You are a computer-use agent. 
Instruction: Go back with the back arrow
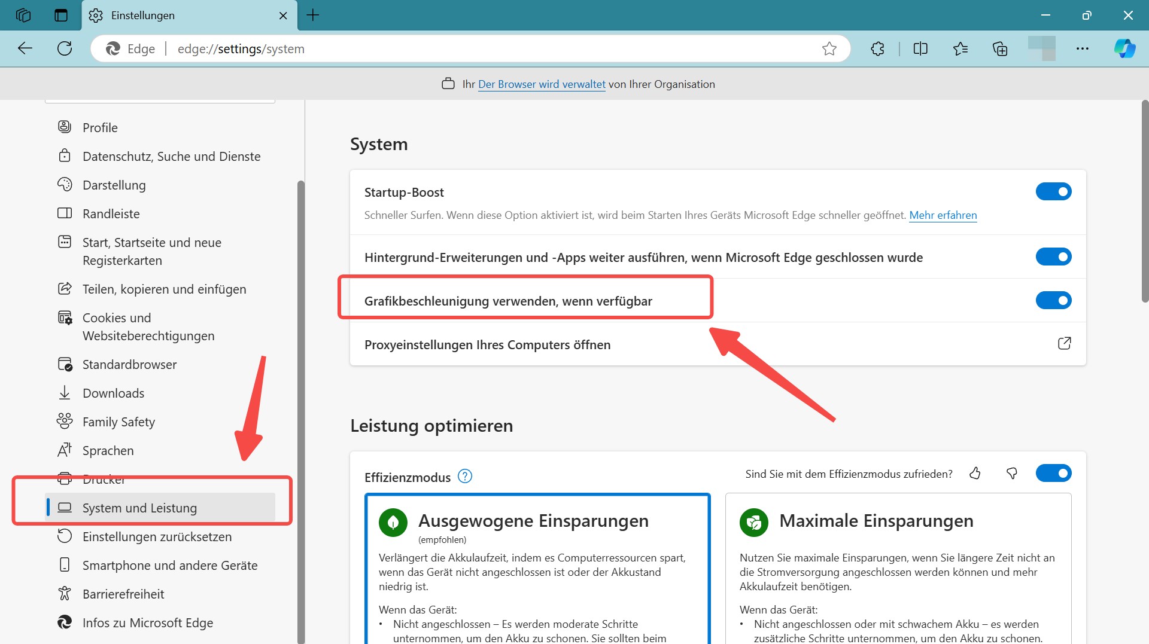25,48
